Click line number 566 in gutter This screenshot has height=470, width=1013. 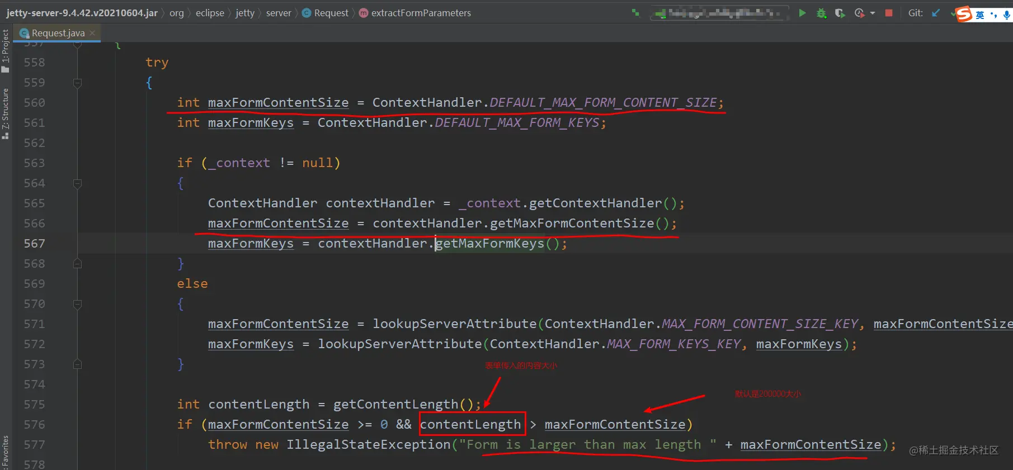pos(34,224)
